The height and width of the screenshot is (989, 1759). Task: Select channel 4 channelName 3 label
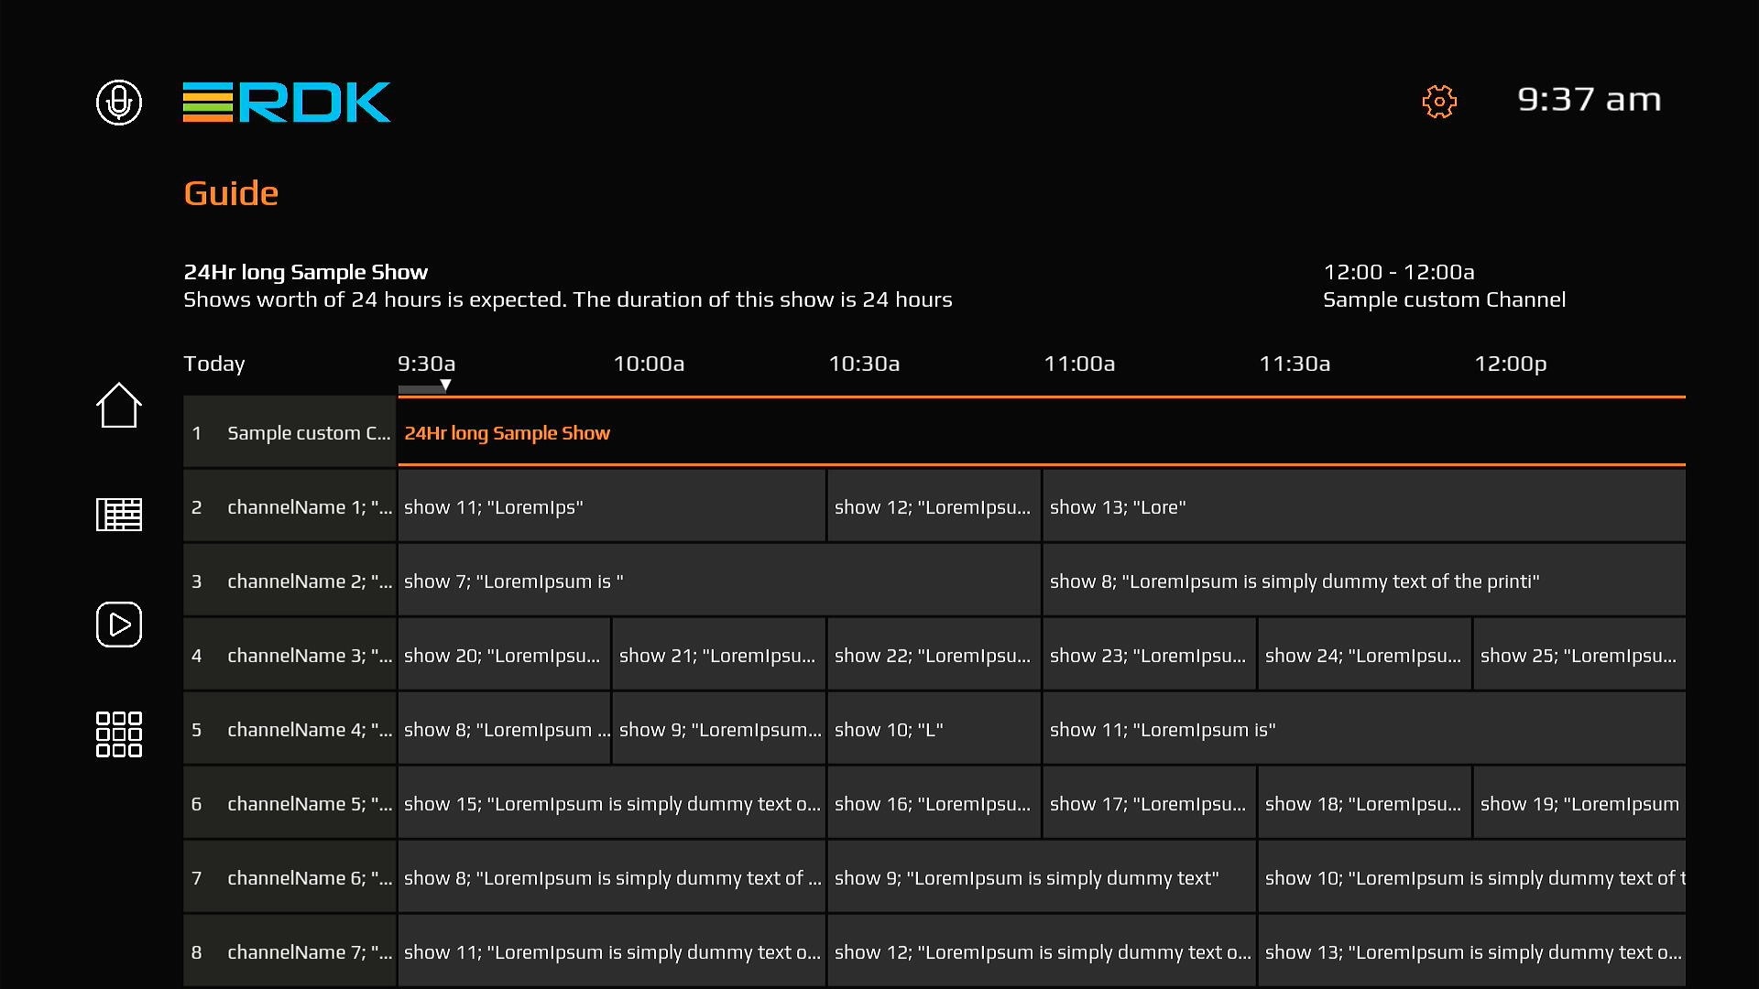point(290,655)
